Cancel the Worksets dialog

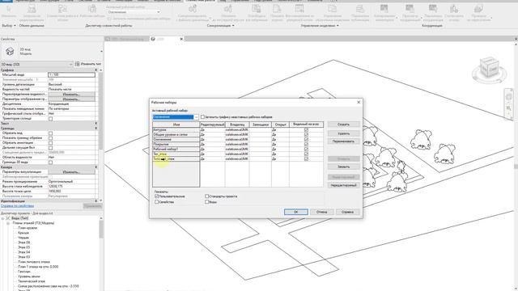coord(321,212)
